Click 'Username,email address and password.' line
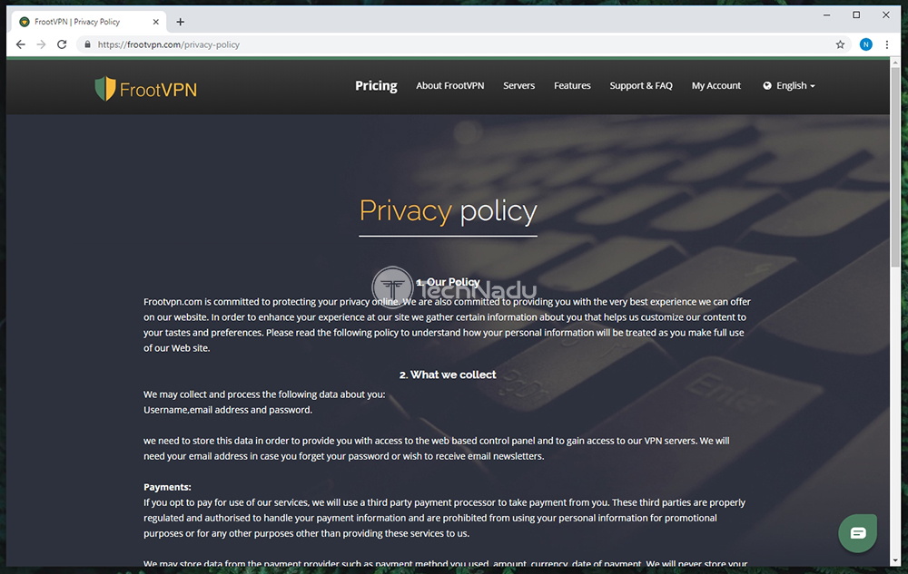Viewport: 908px width, 574px height. (228, 410)
